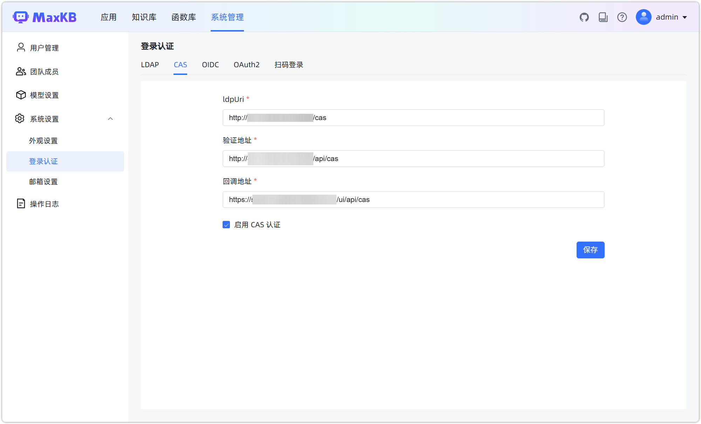Open the admin account dropdown arrow
Screen dimensions: 701x424
click(685, 18)
